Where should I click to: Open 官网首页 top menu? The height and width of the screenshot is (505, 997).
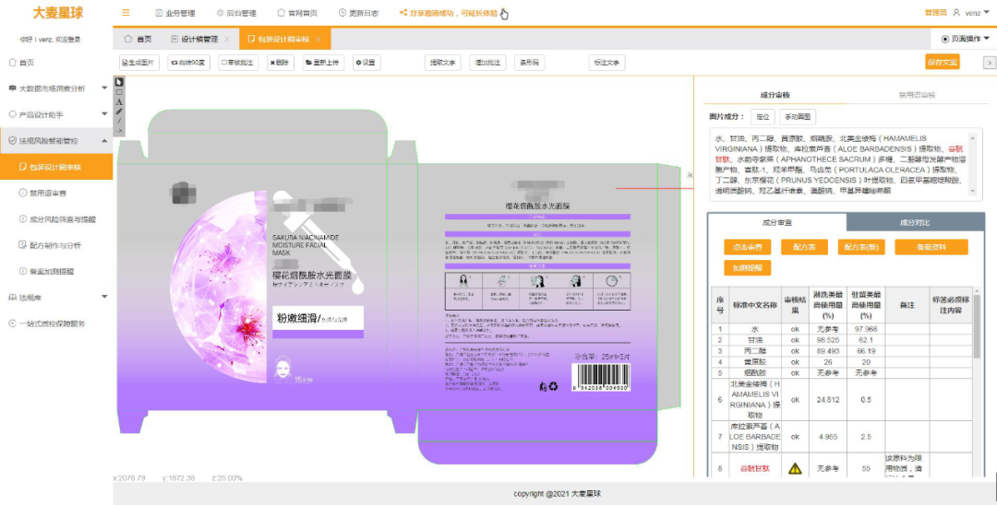point(297,13)
